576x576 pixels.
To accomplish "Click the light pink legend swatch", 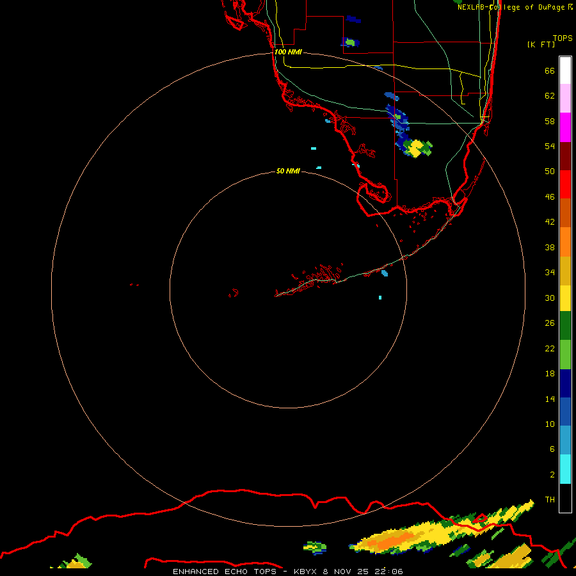I will click(x=565, y=98).
